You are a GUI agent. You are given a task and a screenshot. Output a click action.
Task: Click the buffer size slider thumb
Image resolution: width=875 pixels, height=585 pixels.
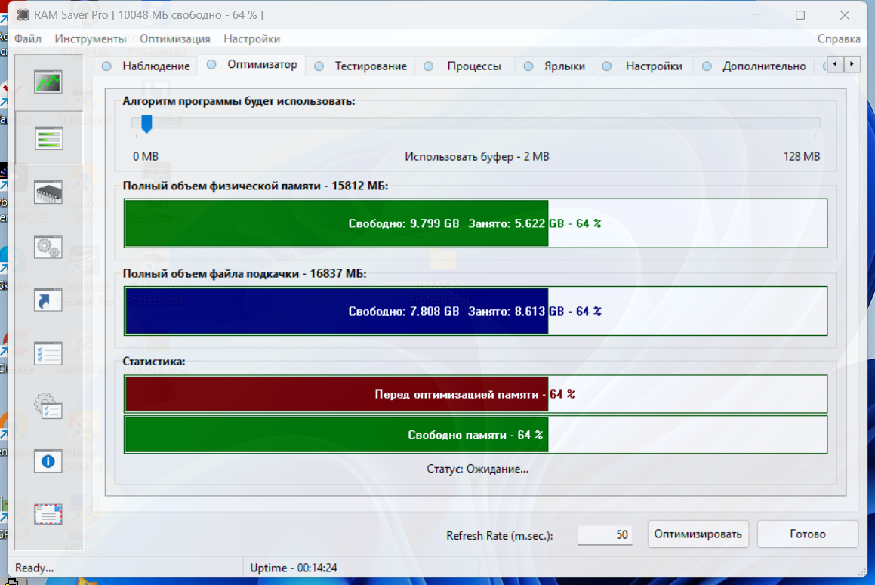coord(146,123)
